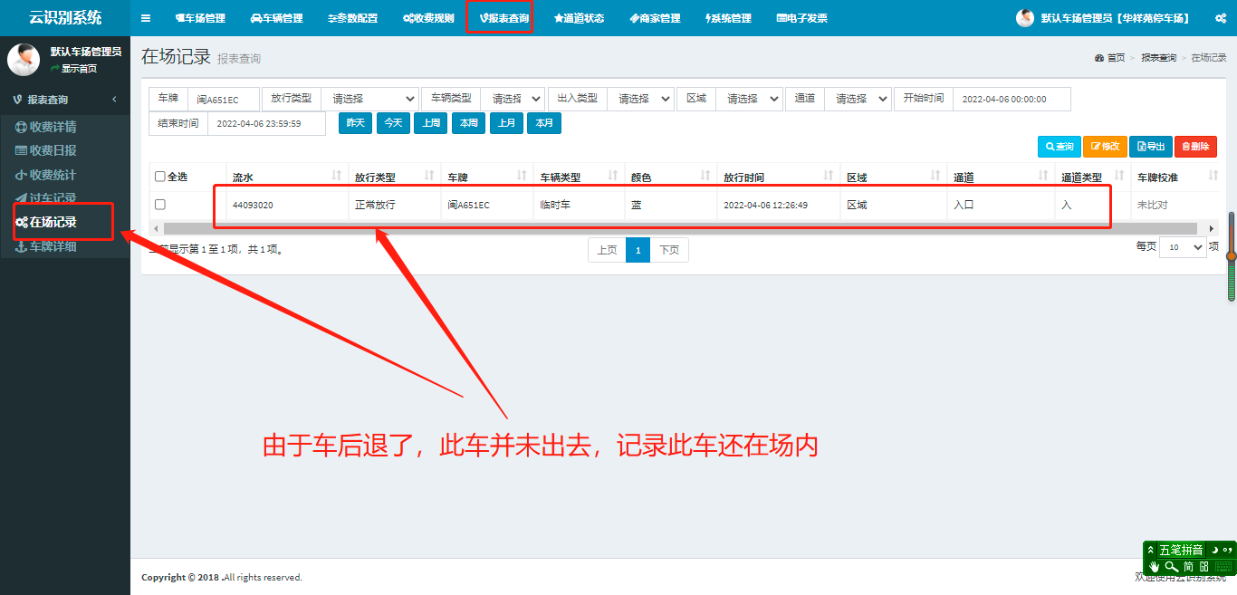1237x595 pixels.
Task: Open the 通道 filter dropdown
Action: (858, 99)
